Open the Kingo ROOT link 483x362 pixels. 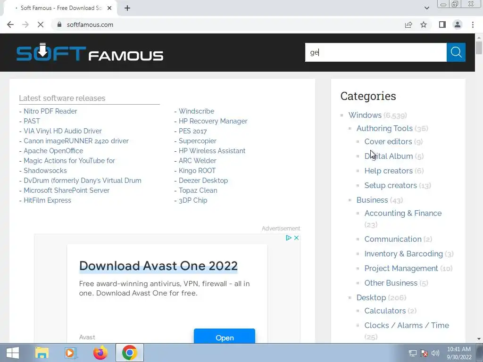[197, 170]
